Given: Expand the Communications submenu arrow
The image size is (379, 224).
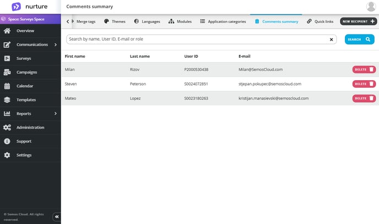Looking at the screenshot, I should pos(56,44).
